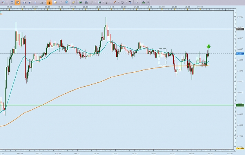Click the green price label on axis

240,105
